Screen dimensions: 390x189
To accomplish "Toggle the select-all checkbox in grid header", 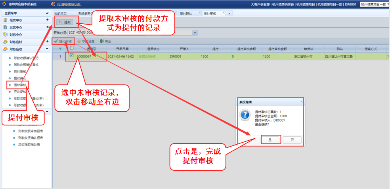I will click(x=71, y=49).
